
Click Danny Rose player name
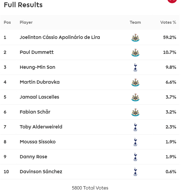[x=33, y=157]
